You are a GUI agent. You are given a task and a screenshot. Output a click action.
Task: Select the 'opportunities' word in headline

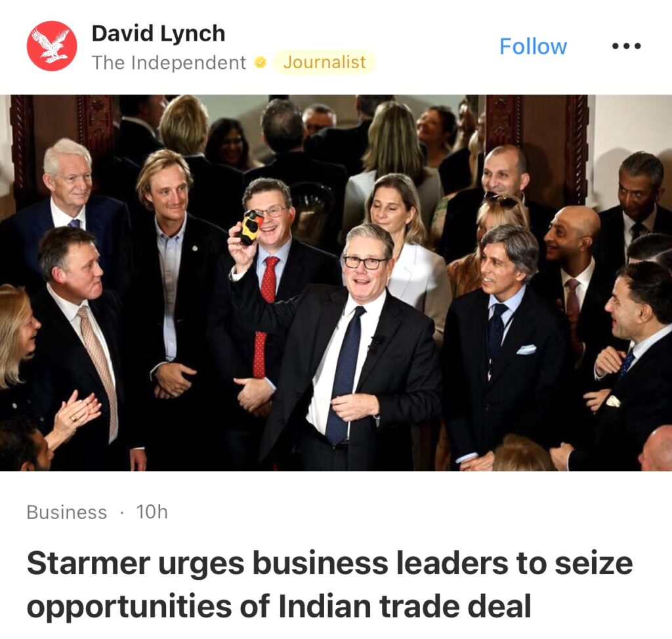129,608
